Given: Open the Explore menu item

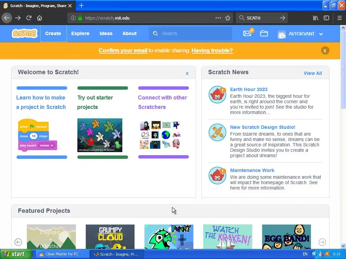Looking at the screenshot, I should coord(80,33).
